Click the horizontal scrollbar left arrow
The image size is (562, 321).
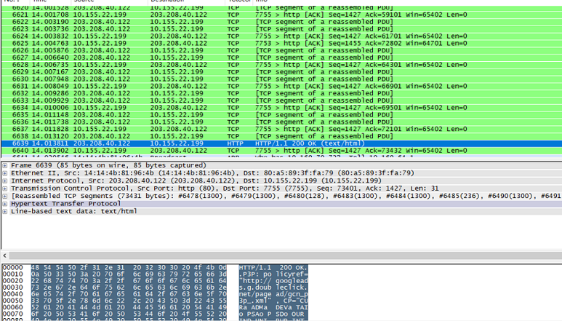(x=4, y=255)
